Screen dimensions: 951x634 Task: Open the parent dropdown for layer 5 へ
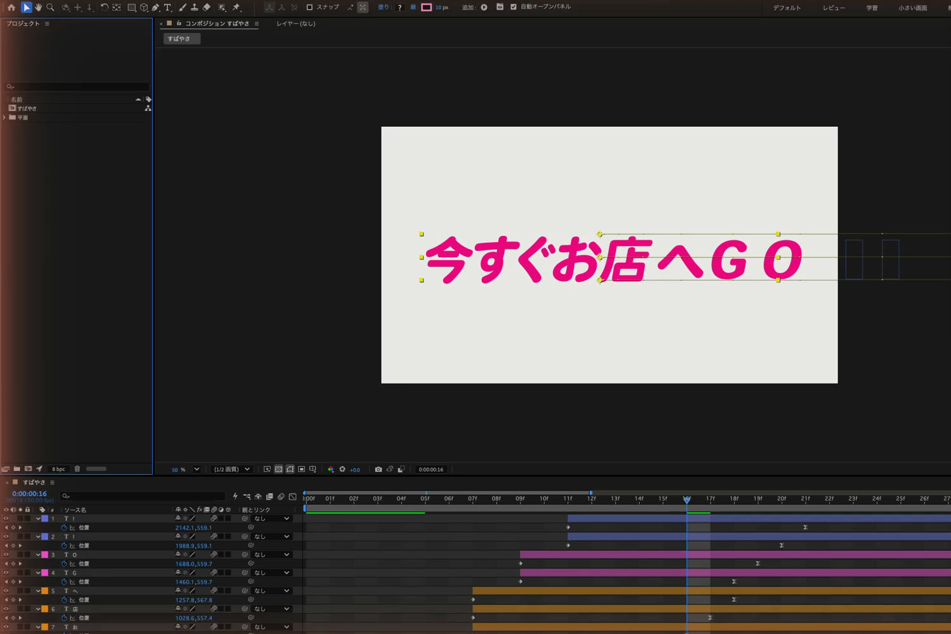click(272, 591)
